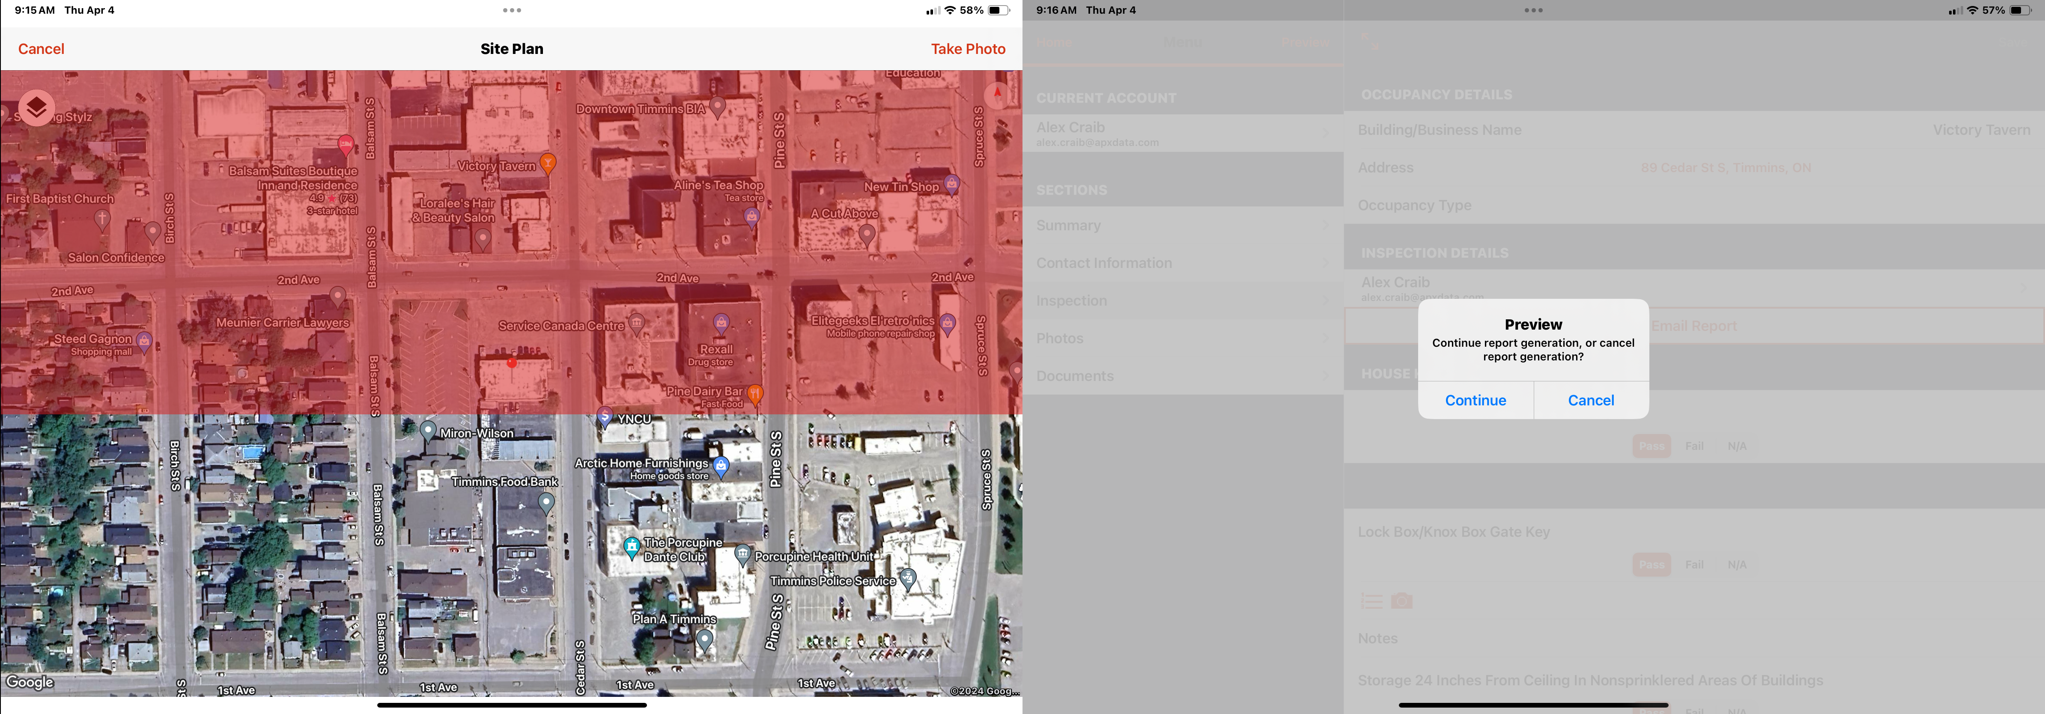Switch to the Menu tab
Screen dimensions: 2045x714
(x=1183, y=42)
